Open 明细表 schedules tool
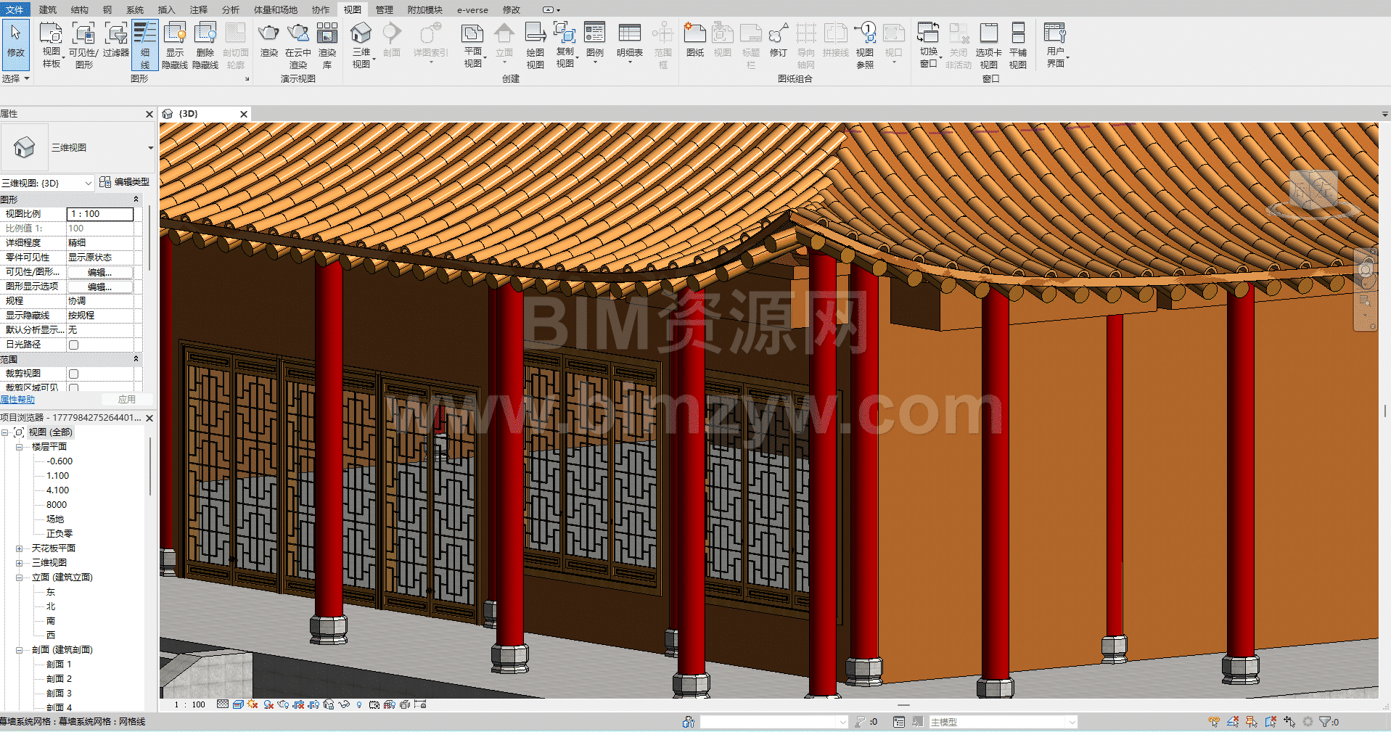The image size is (1391, 732). click(629, 42)
